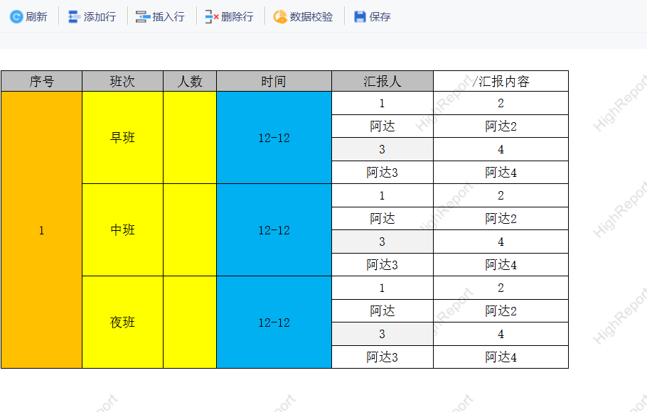The width and height of the screenshot is (647, 412).
Task: Click cell 4 in the 夜班 group
Action: (501, 334)
